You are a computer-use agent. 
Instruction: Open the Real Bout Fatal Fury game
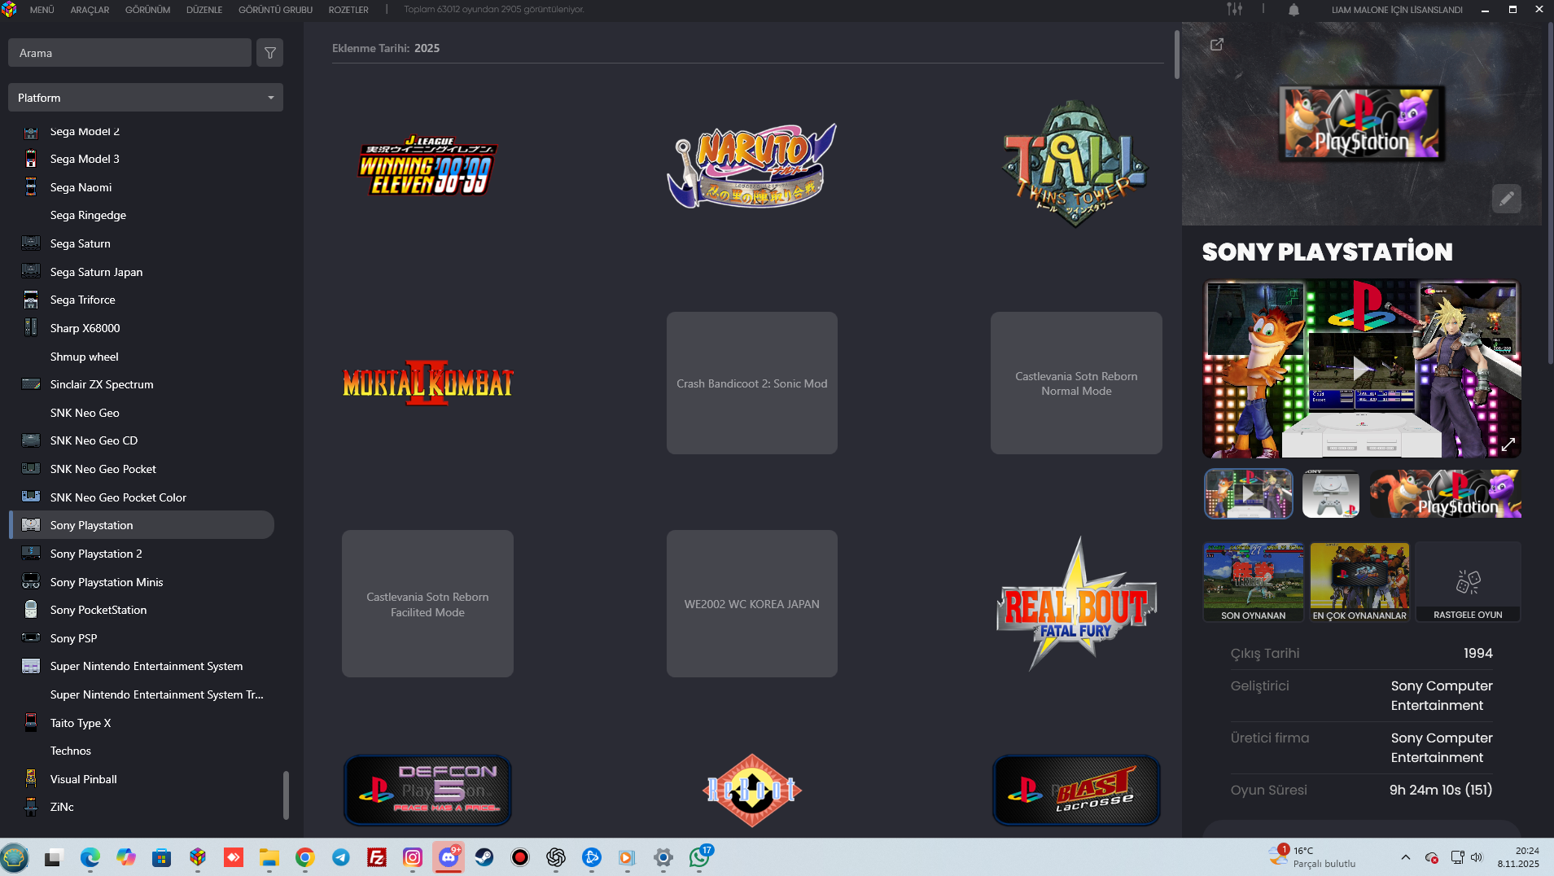pyautogui.click(x=1076, y=603)
